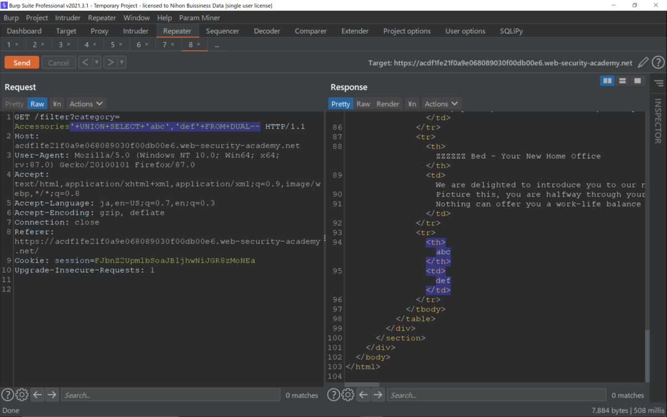Switch response view to Pretty
667x417 pixels.
click(x=341, y=104)
